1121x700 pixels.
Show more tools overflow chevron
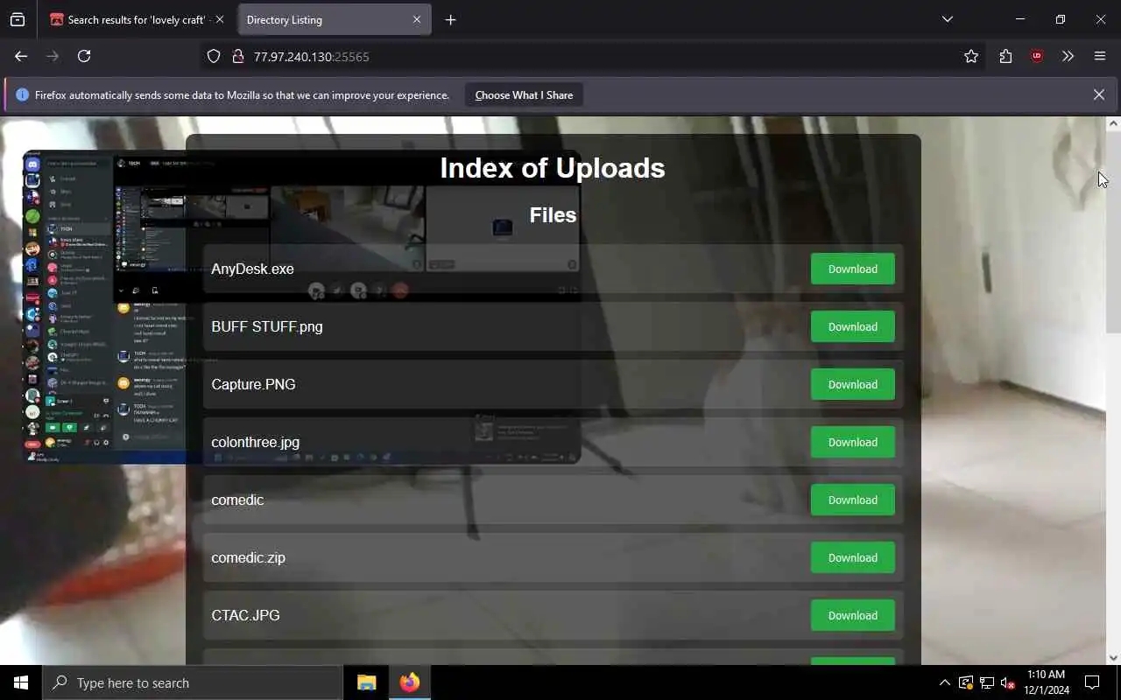coord(1068,56)
